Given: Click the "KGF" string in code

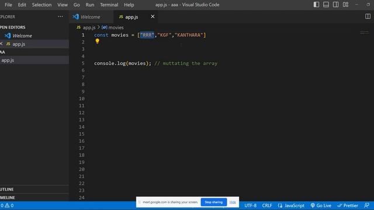Looking at the screenshot, I should tap(164, 35).
